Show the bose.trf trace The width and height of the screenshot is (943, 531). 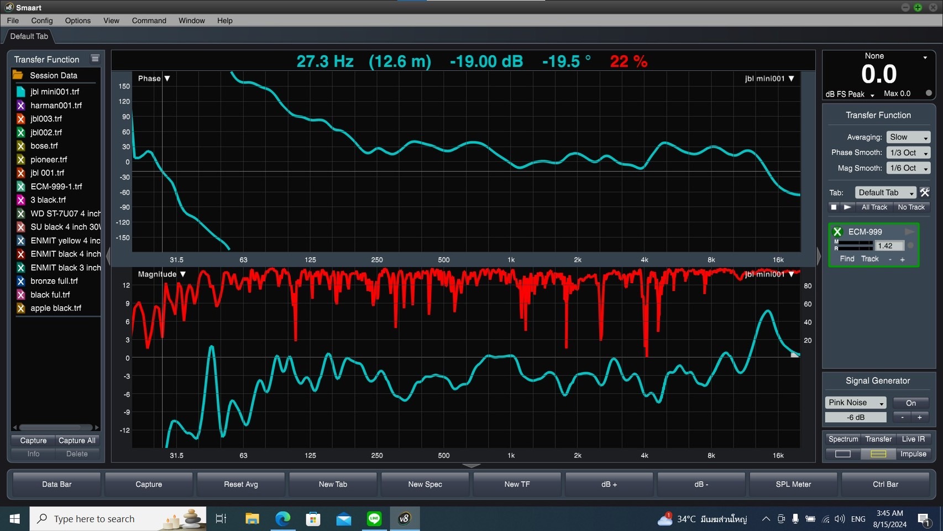coord(20,146)
